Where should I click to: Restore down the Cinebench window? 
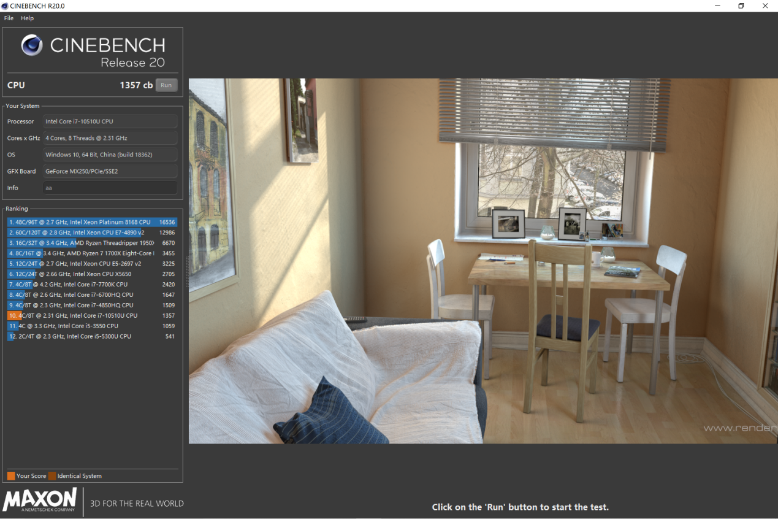click(741, 6)
